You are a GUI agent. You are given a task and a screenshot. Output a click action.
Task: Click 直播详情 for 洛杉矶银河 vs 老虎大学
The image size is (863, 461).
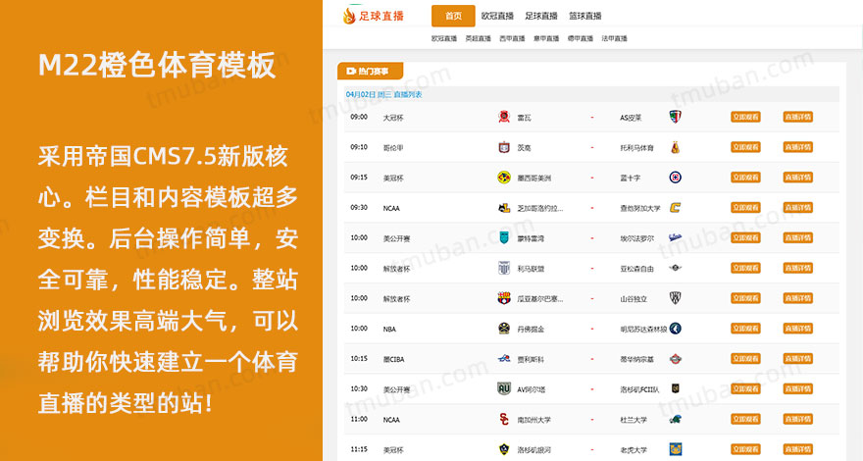(x=797, y=449)
